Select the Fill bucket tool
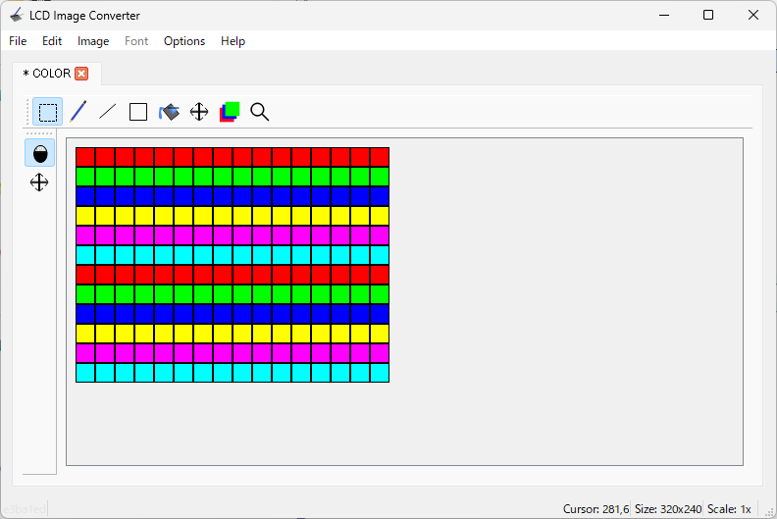 point(169,112)
